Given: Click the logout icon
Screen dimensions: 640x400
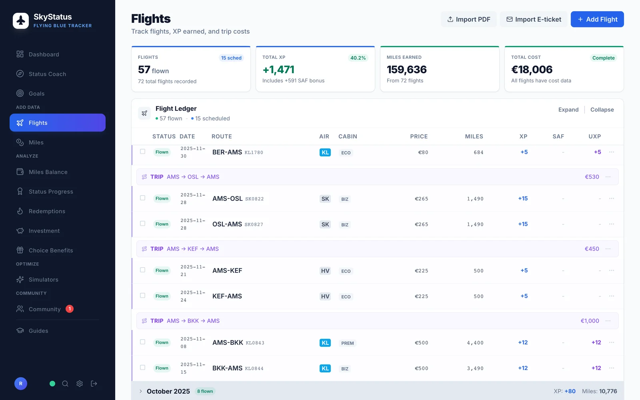Looking at the screenshot, I should click(x=94, y=384).
